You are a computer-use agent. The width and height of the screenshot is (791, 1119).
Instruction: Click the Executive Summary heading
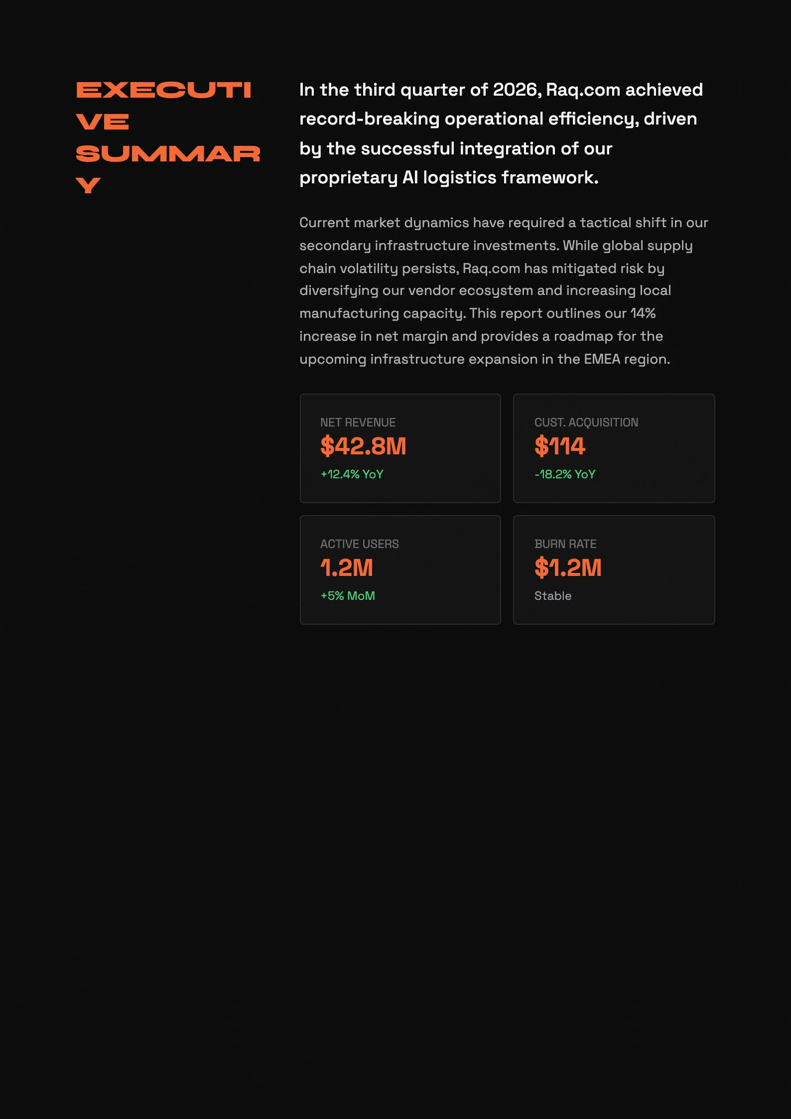coord(167,137)
